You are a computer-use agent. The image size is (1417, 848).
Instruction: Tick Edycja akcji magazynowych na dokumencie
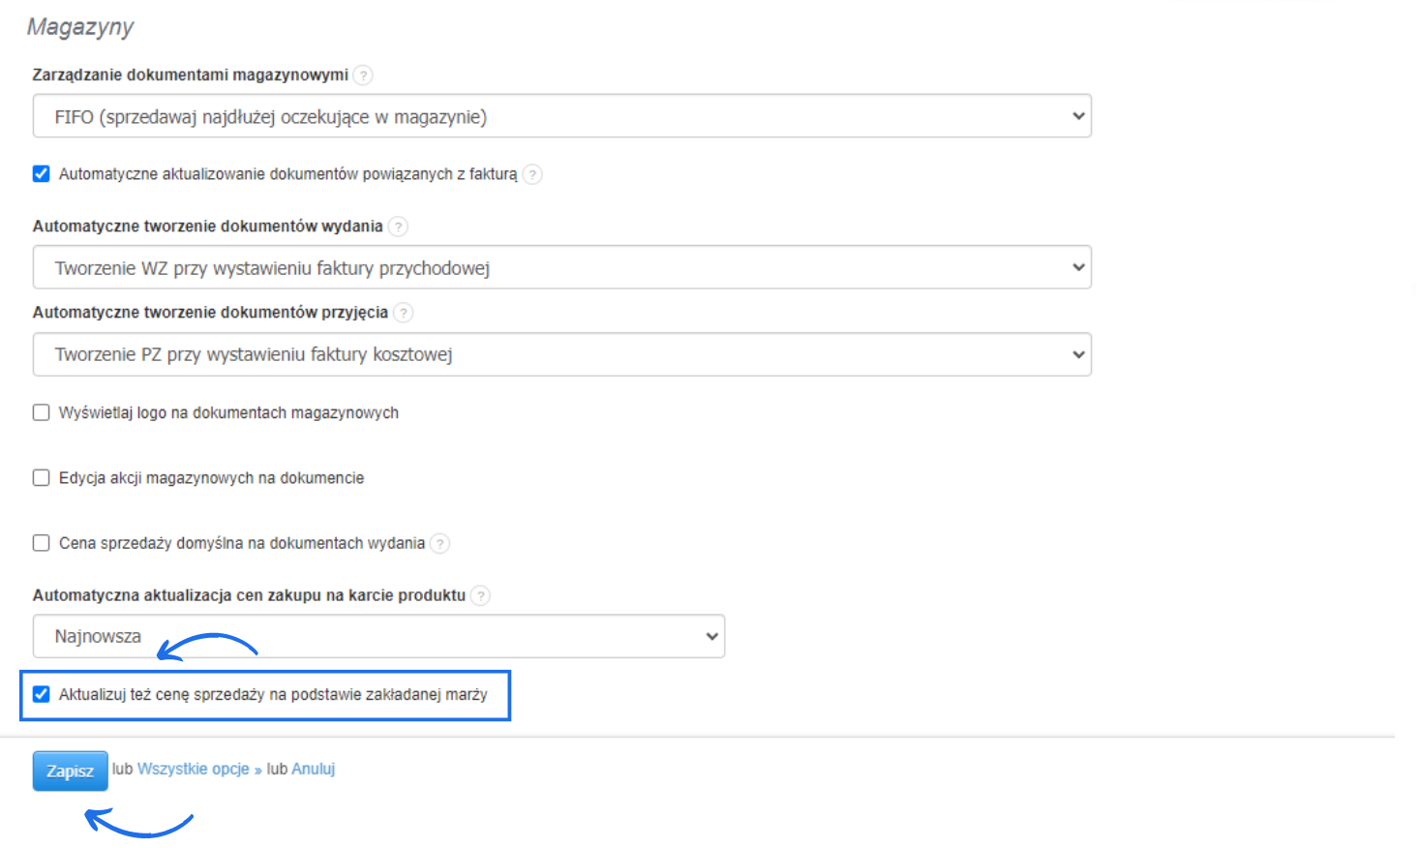tap(42, 478)
